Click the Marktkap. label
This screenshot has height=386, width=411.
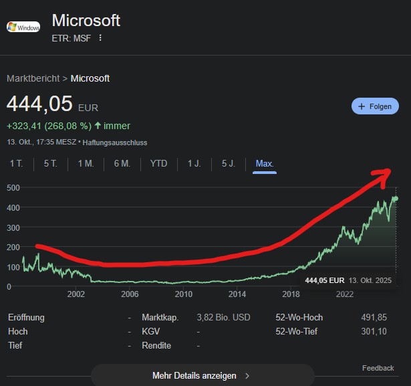(160, 318)
